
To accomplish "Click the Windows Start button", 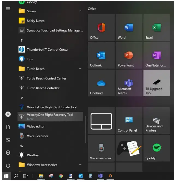I will click(6, 176).
